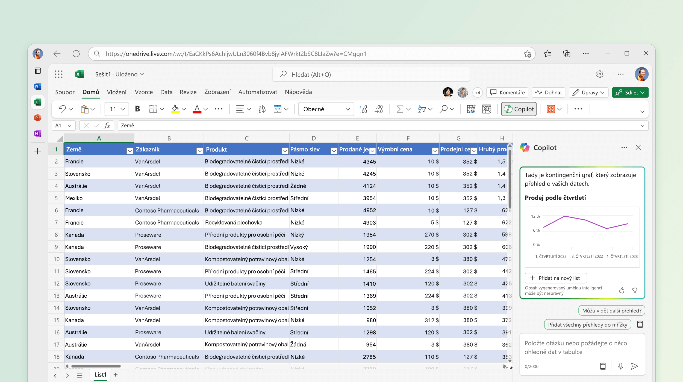Open number format Obecné dropdown

tap(326, 109)
